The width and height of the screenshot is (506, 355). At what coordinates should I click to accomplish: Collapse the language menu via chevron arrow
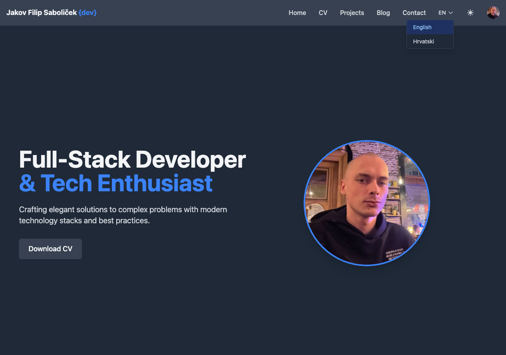(x=451, y=13)
